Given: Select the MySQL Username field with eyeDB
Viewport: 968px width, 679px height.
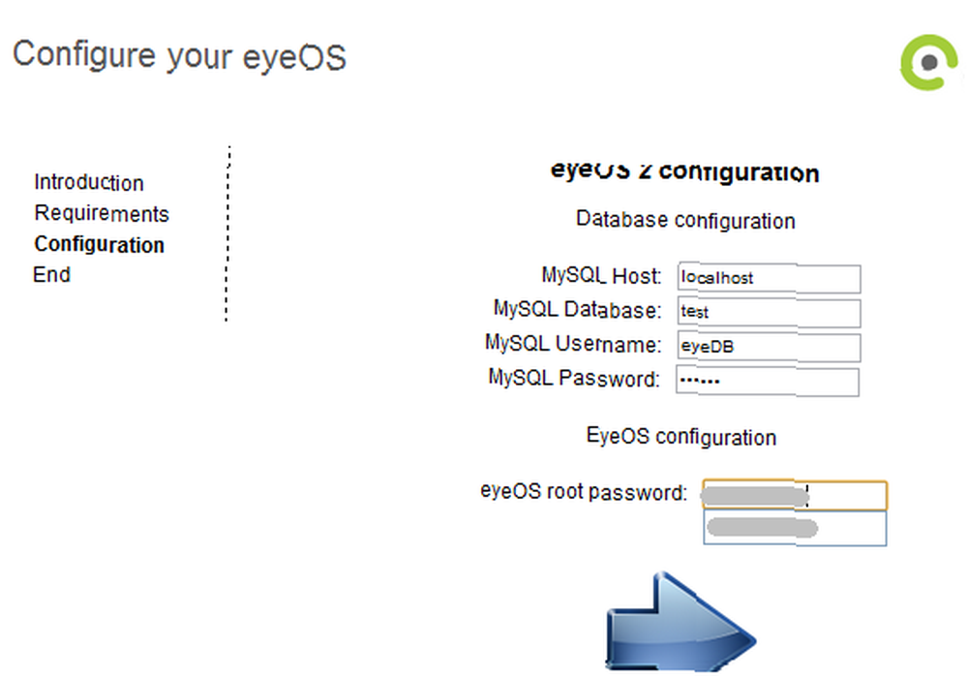Looking at the screenshot, I should point(770,347).
